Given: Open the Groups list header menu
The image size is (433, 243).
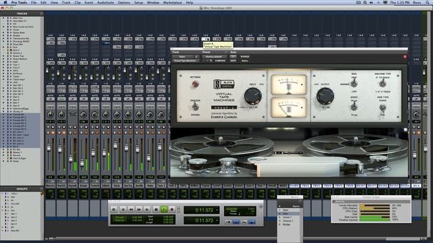Looking at the screenshot, I should pyautogui.click(x=41, y=189).
